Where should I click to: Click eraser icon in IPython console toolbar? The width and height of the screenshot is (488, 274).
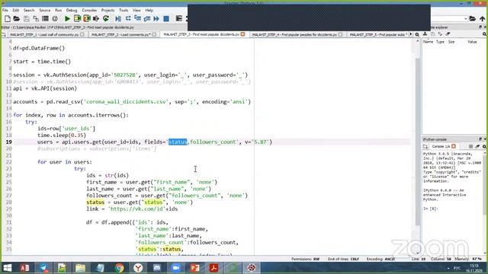tap(477, 146)
